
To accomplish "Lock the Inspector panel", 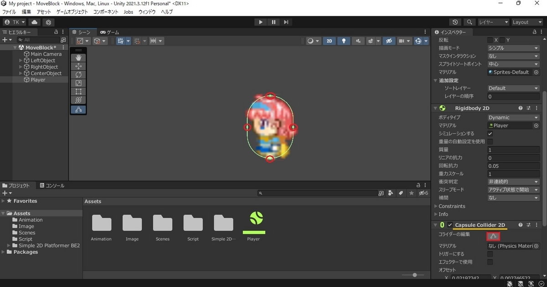I will (535, 32).
